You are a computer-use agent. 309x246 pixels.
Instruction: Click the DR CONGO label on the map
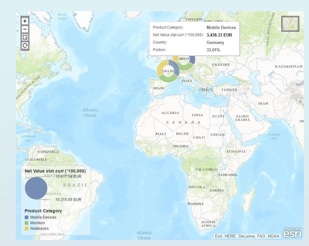[206, 169]
